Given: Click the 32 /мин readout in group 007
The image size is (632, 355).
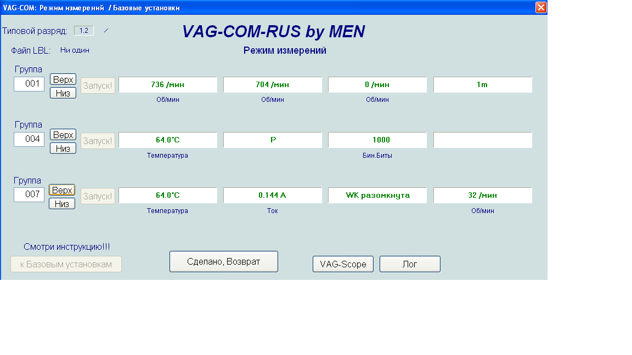Looking at the screenshot, I should pyautogui.click(x=482, y=196).
